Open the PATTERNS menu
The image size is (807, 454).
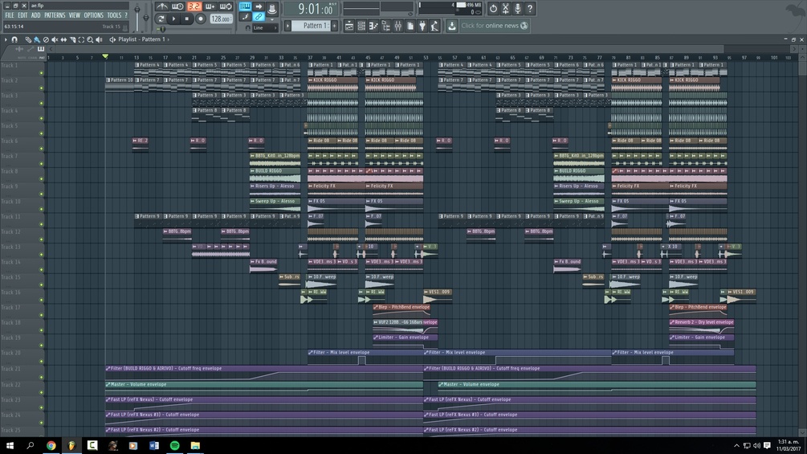tap(55, 15)
